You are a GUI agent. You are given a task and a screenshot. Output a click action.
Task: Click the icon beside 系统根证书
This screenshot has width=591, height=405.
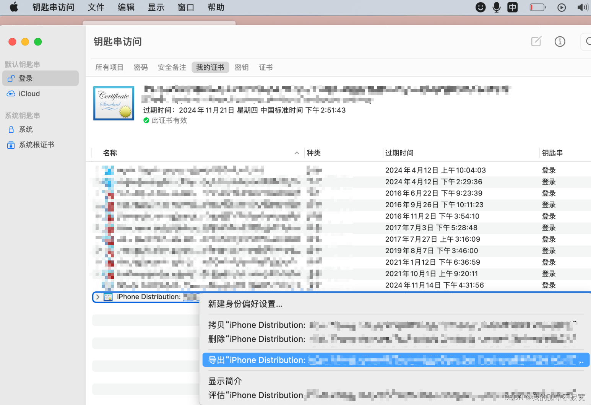click(x=11, y=145)
